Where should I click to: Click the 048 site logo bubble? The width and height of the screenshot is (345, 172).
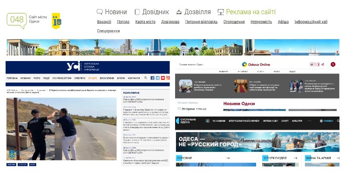(x=17, y=20)
